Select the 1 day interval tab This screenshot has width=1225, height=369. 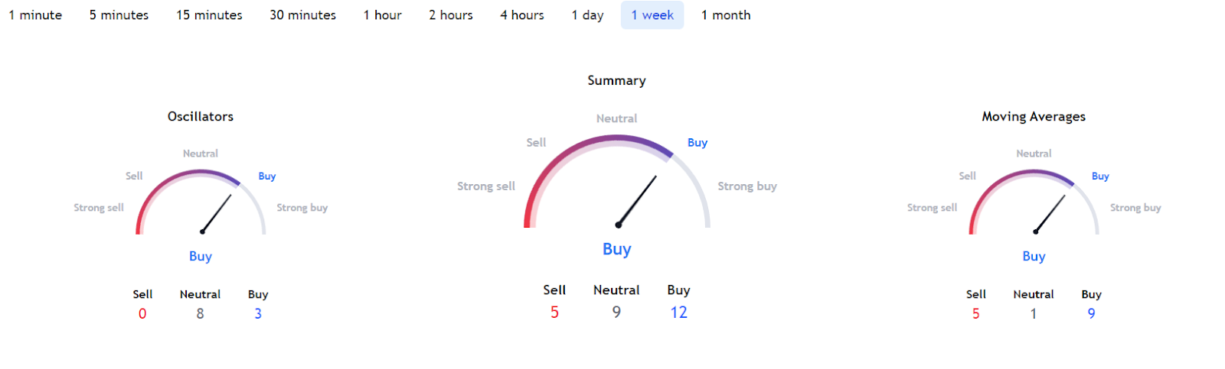587,15
